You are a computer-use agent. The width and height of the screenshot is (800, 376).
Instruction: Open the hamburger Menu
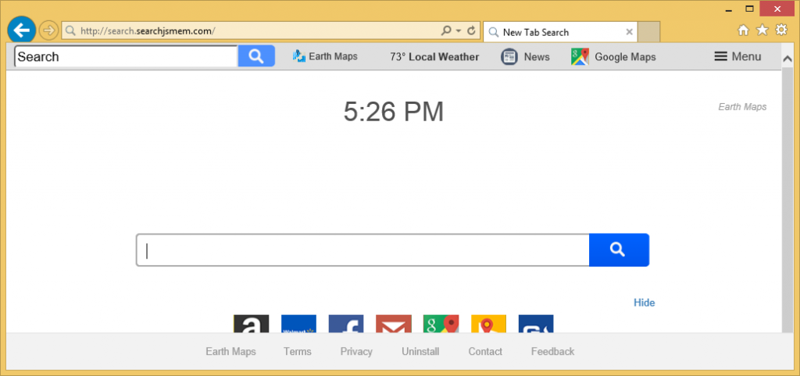click(737, 56)
